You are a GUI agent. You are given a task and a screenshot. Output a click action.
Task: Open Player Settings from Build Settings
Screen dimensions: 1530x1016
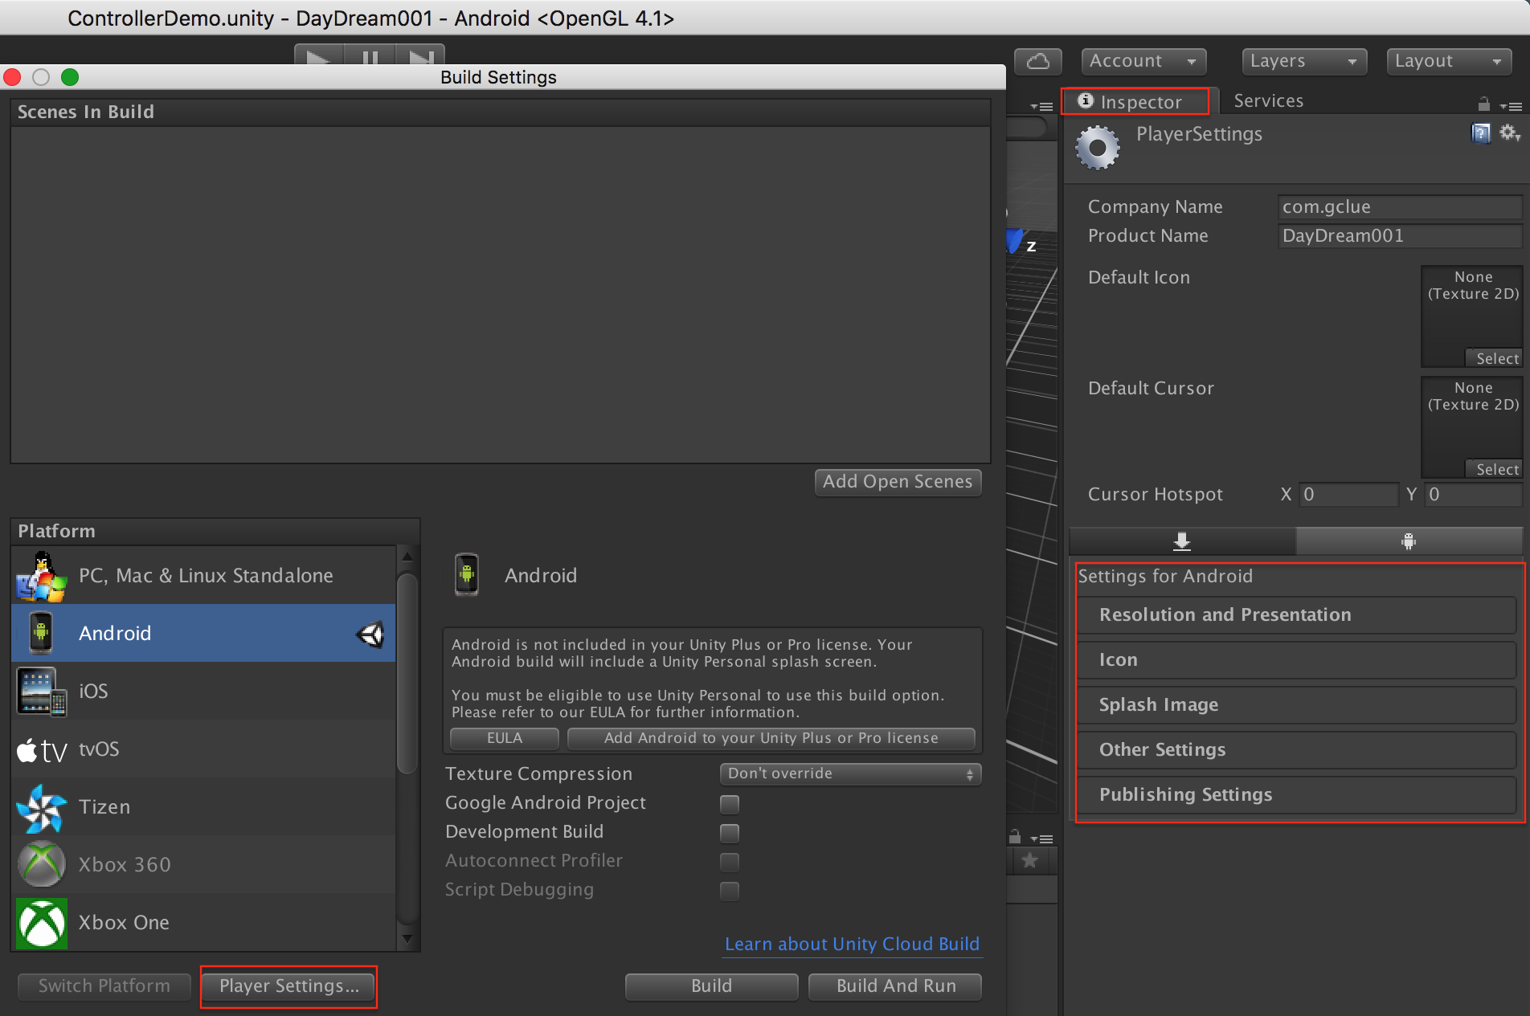point(288,986)
